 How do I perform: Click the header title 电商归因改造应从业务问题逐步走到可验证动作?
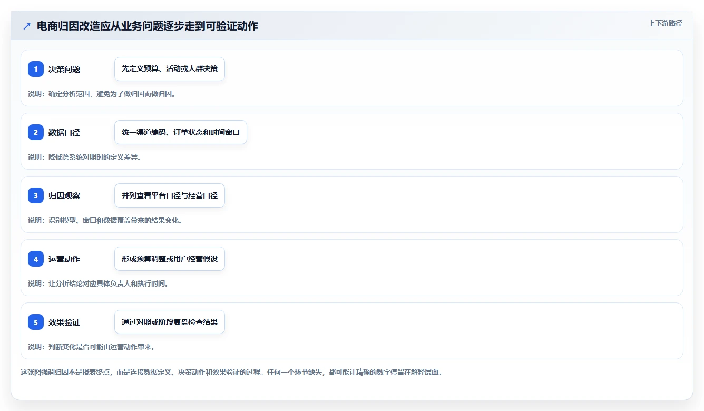[148, 26]
